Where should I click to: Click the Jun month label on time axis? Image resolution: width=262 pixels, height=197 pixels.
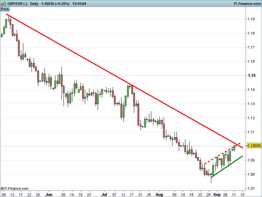click(49, 195)
